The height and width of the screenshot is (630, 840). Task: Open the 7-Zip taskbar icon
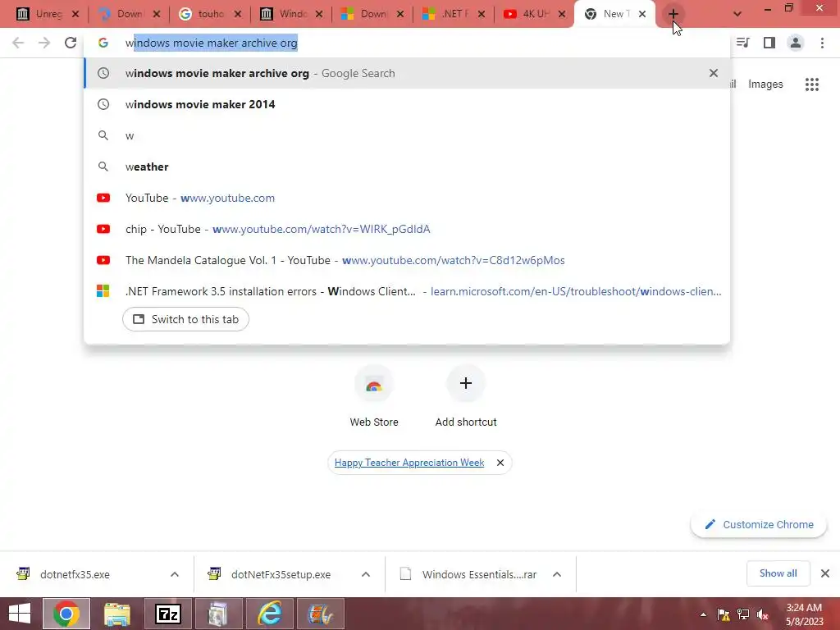coord(167,614)
